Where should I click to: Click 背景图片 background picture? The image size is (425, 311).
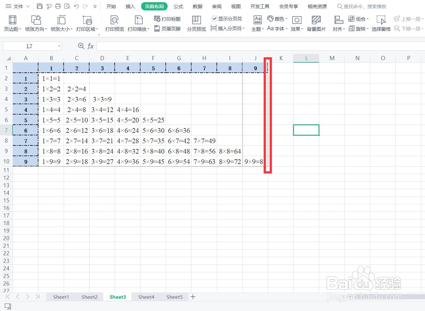316,24
